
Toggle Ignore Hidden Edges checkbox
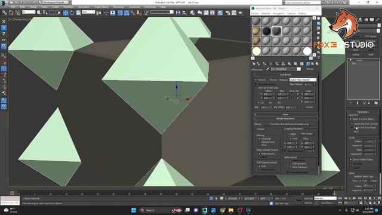350,159
